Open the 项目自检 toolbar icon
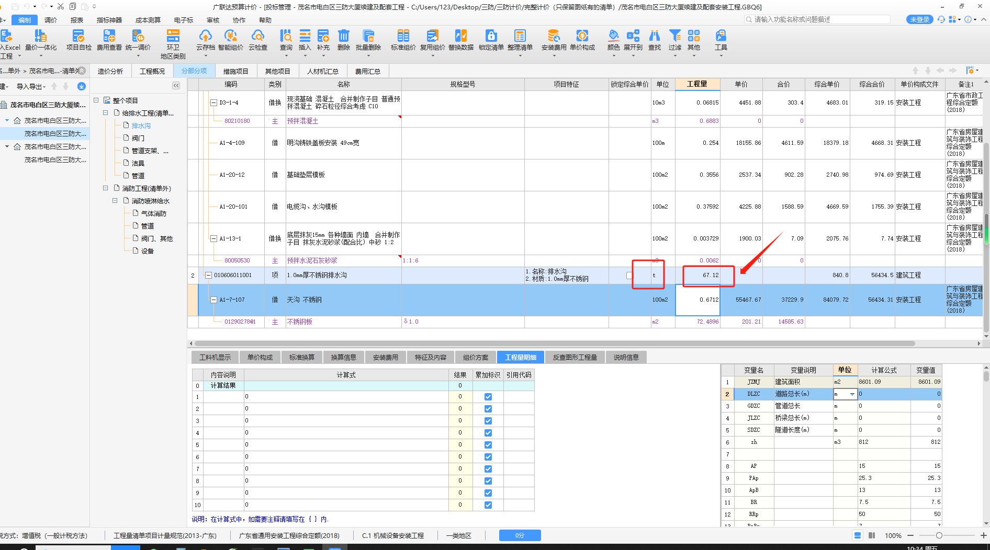 tap(78, 40)
